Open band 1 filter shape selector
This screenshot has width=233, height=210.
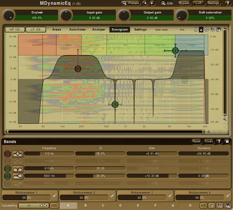pyautogui.click(x=18, y=154)
